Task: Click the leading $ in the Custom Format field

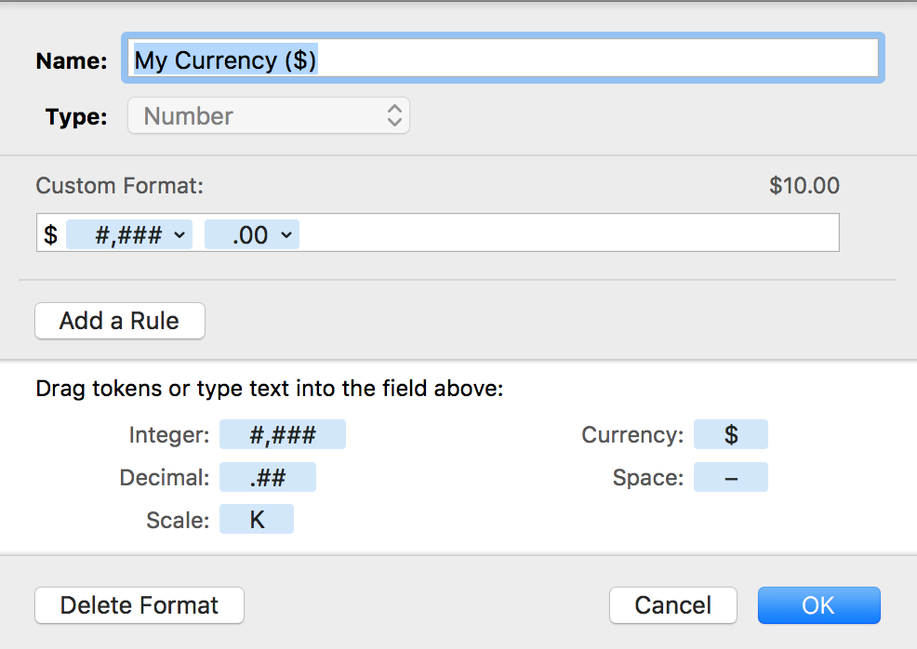Action: coord(51,235)
